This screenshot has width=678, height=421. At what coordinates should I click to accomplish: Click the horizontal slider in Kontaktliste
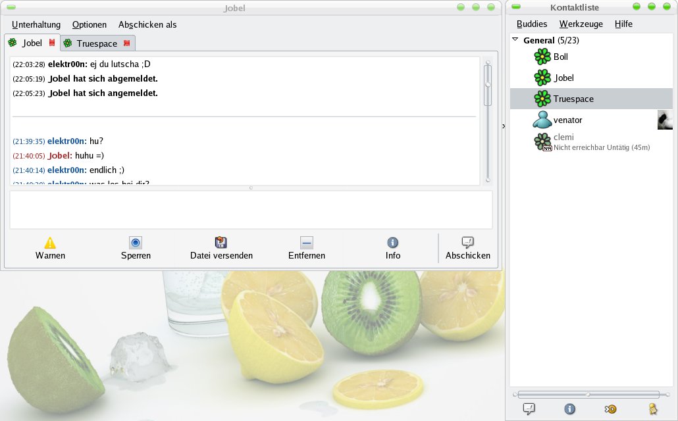[589, 394]
